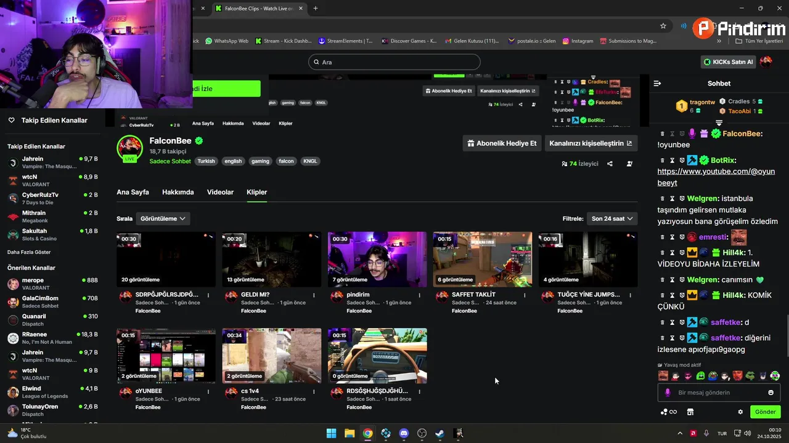This screenshot has width=789, height=443.
Task: Click the Batman emote in quick emotes
Action: tap(762, 376)
